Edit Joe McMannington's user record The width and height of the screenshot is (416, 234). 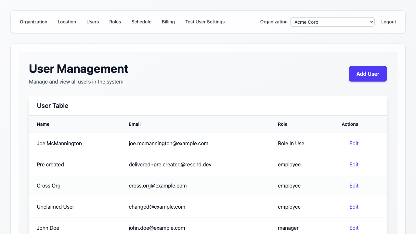coord(354,143)
